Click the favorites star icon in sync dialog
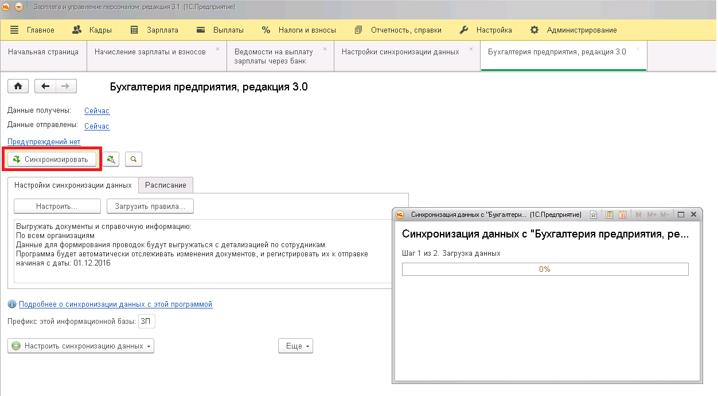The image size is (718, 396). pyautogui.click(x=593, y=215)
